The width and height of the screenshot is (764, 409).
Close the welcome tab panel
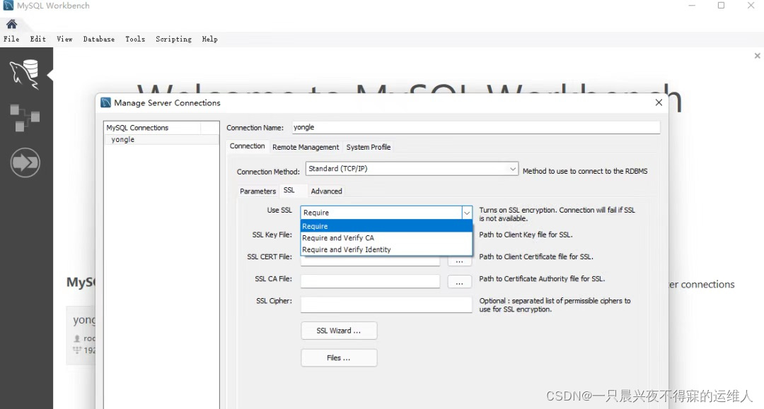pyautogui.click(x=757, y=56)
